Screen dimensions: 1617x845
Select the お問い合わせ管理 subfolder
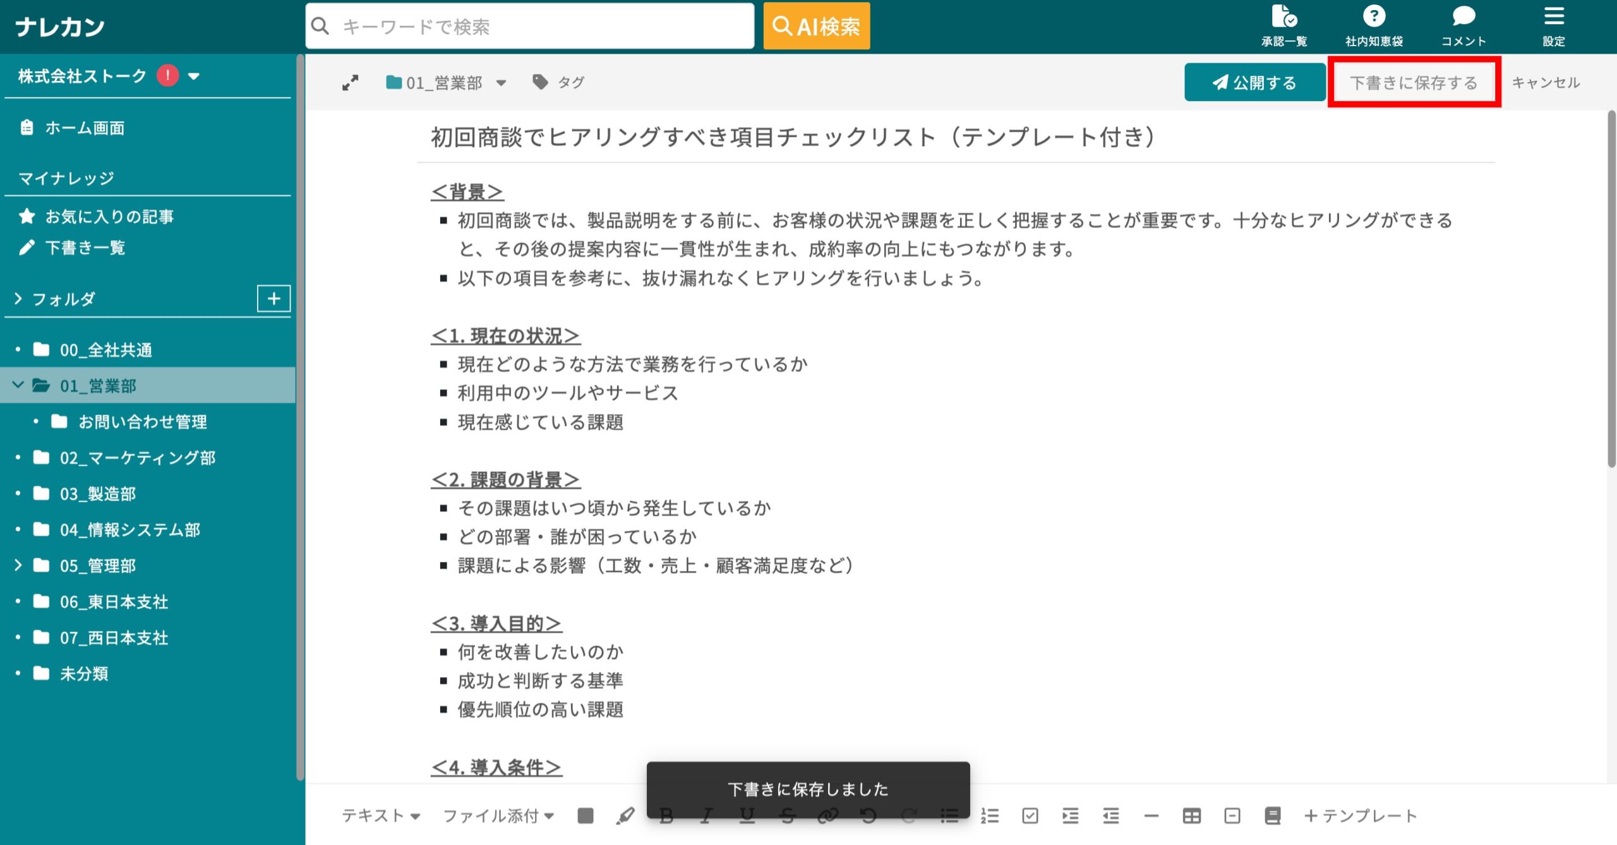coord(143,421)
